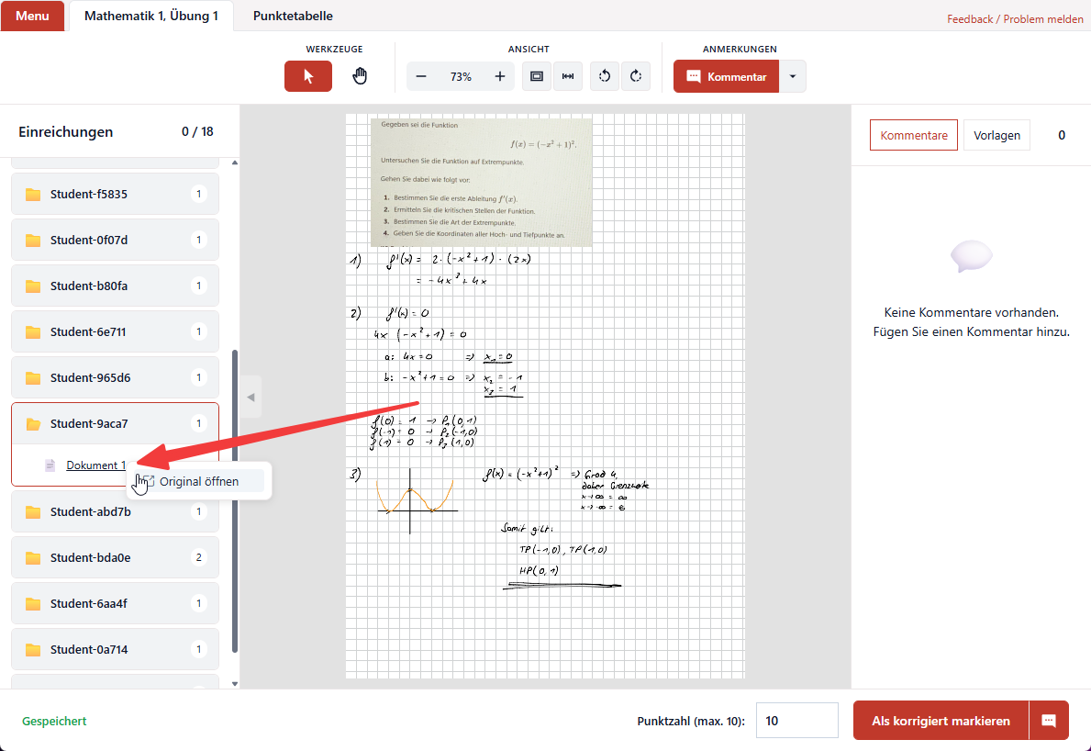
Task: Activate the hand pan tool
Action: click(x=359, y=76)
